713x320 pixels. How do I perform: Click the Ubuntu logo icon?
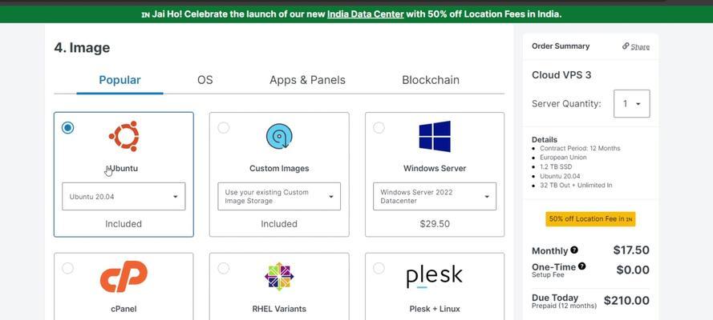(124, 136)
